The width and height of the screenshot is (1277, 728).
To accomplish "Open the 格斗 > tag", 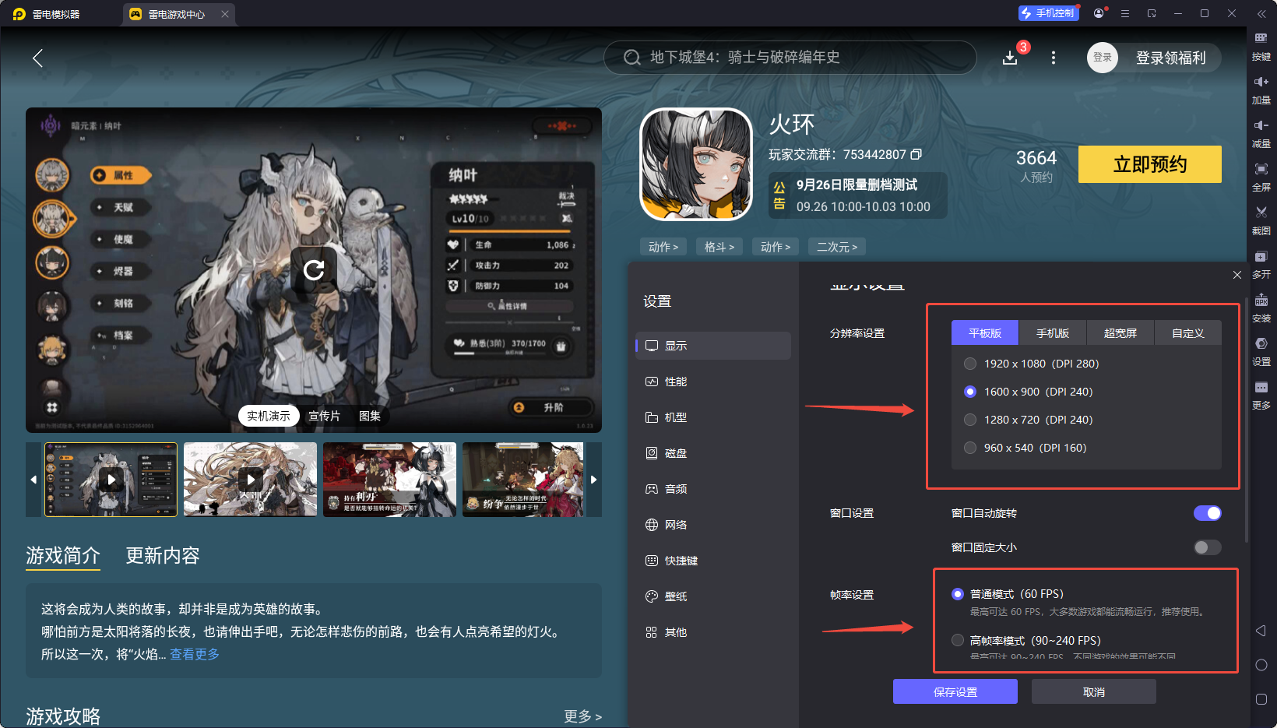I will click(x=719, y=247).
